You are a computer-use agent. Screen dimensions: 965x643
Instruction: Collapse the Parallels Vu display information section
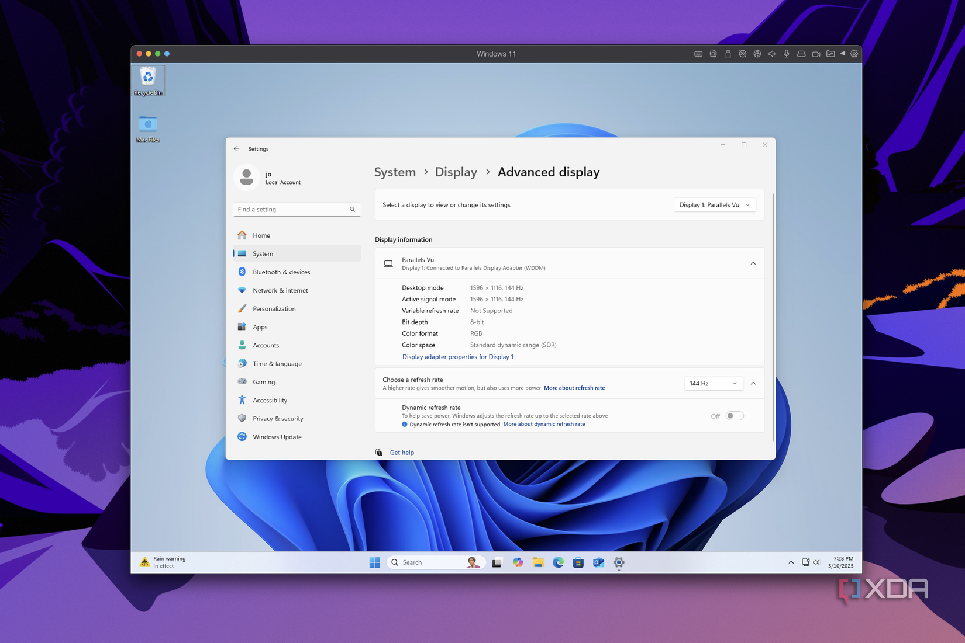pos(753,263)
